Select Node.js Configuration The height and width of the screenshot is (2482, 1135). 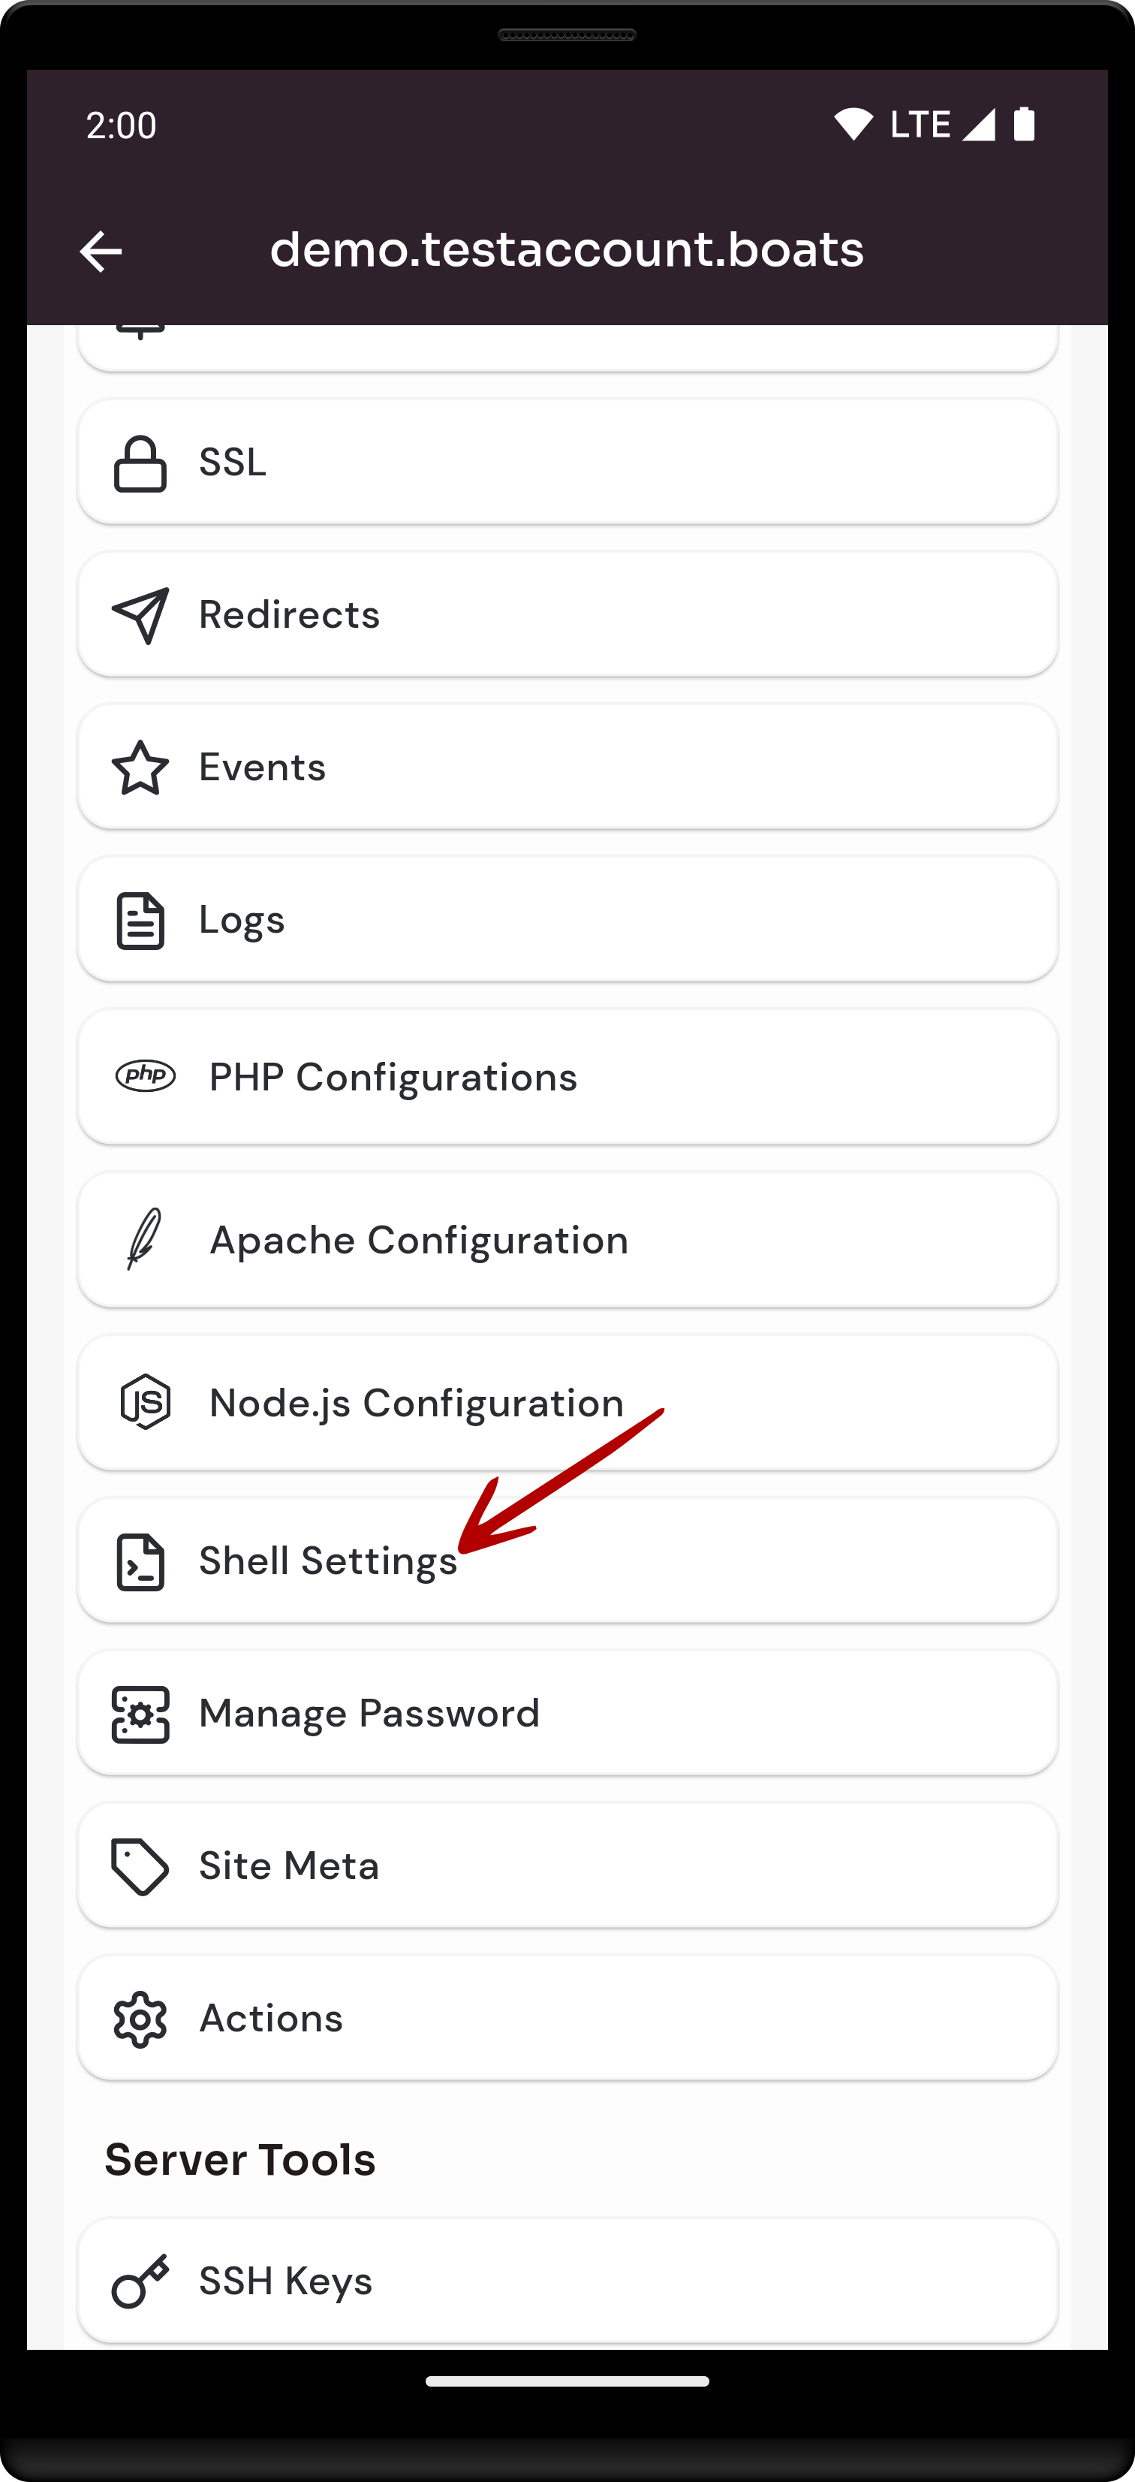(x=567, y=1403)
